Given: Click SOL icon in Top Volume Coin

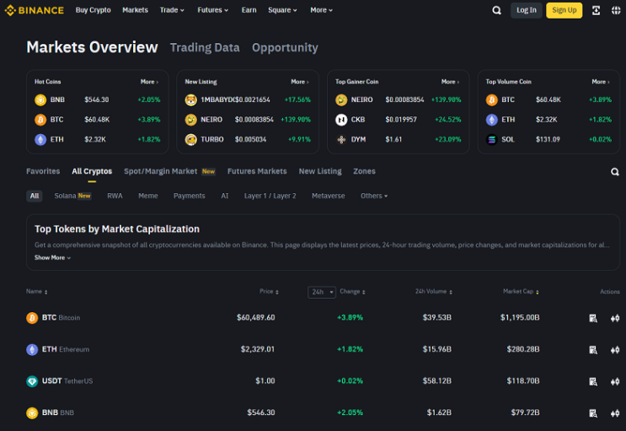Looking at the screenshot, I should pyautogui.click(x=492, y=139).
